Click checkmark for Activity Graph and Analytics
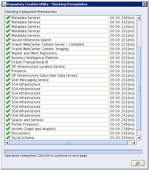 click(8, 129)
